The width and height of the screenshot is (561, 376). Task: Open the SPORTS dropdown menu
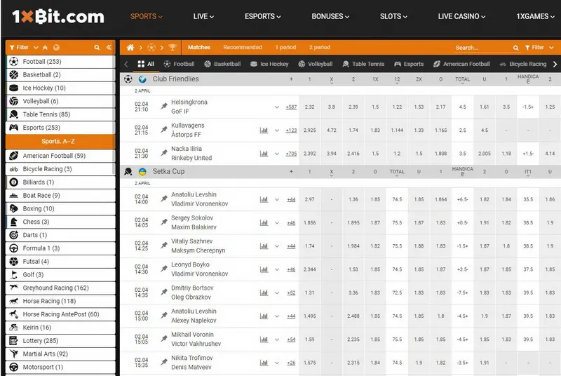pos(147,16)
